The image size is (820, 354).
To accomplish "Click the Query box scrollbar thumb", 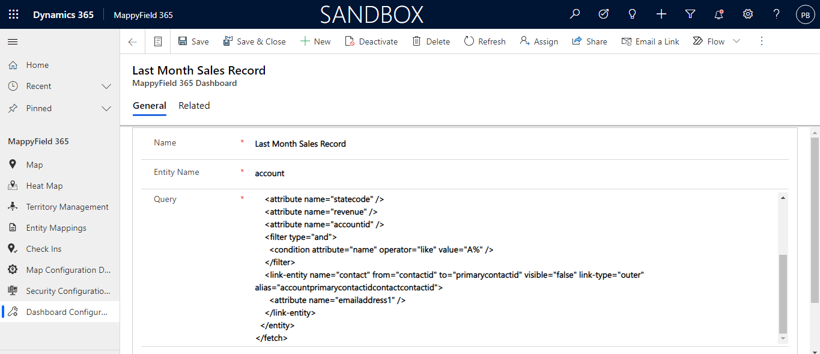I will pos(783,294).
